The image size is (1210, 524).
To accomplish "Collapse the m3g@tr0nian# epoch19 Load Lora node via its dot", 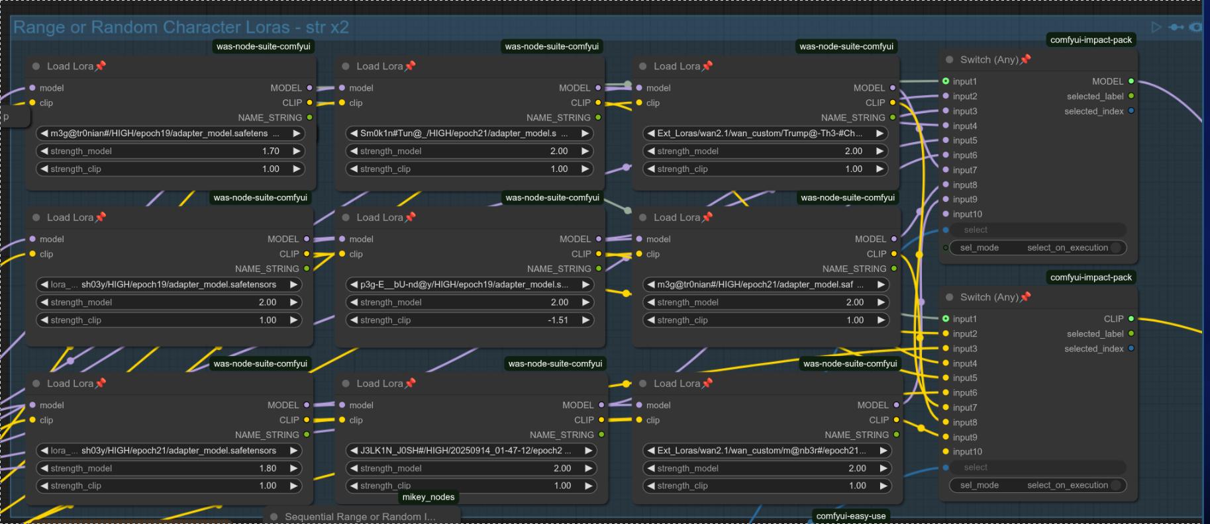I will click(x=36, y=66).
